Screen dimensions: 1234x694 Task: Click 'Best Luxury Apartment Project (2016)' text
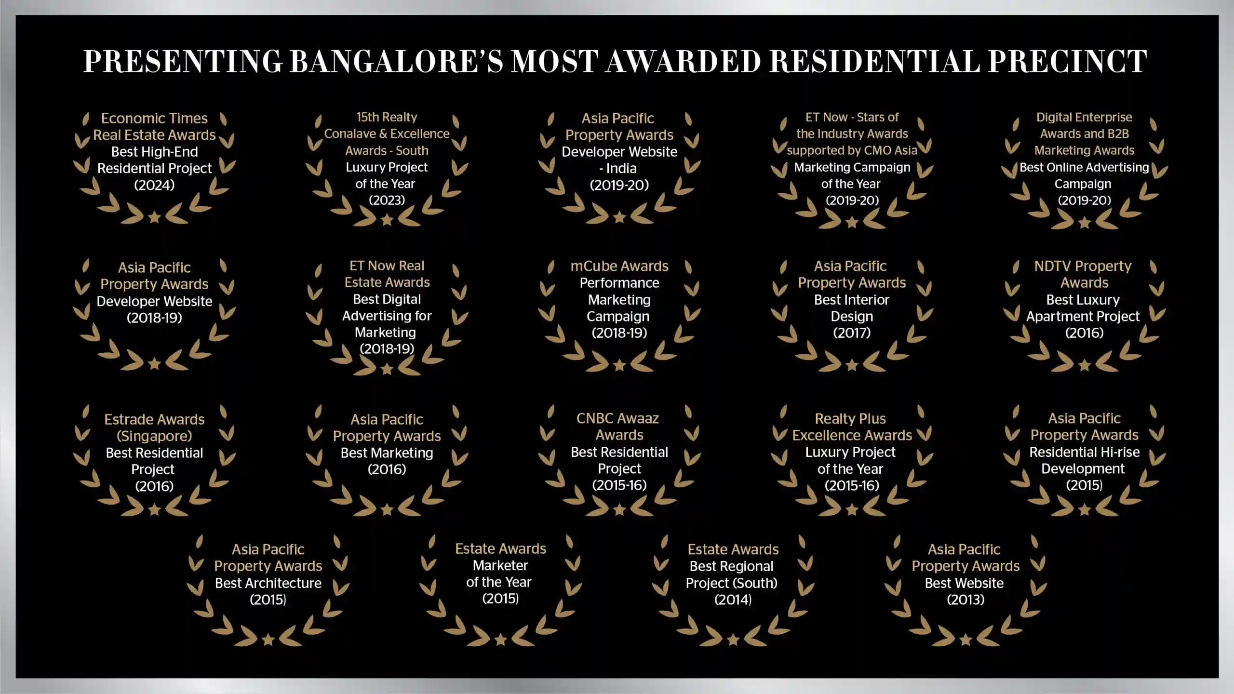pyautogui.click(x=1084, y=316)
